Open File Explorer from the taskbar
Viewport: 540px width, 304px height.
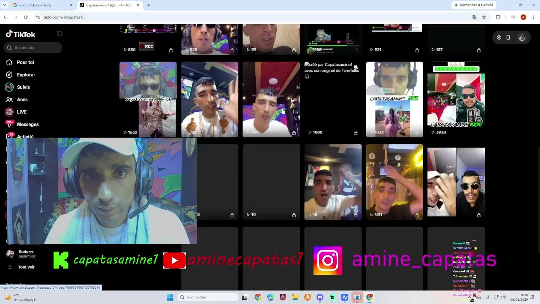295,297
